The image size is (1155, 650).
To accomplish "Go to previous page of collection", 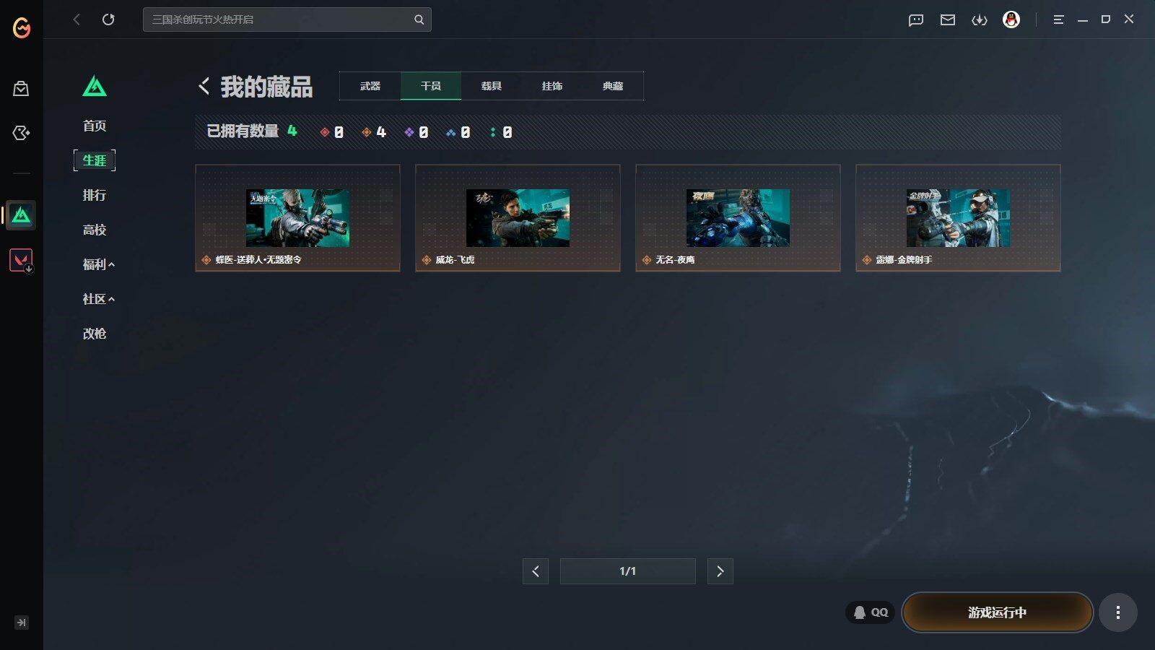I will coord(536,571).
